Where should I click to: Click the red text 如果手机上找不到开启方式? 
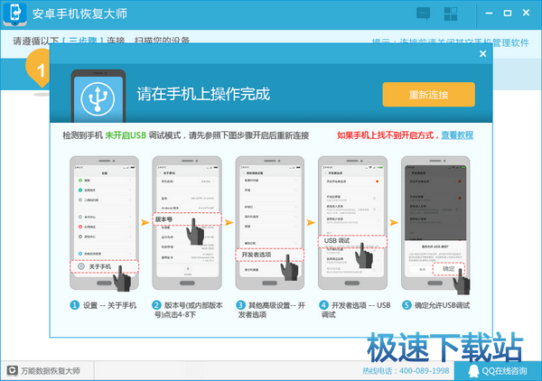[x=385, y=135]
